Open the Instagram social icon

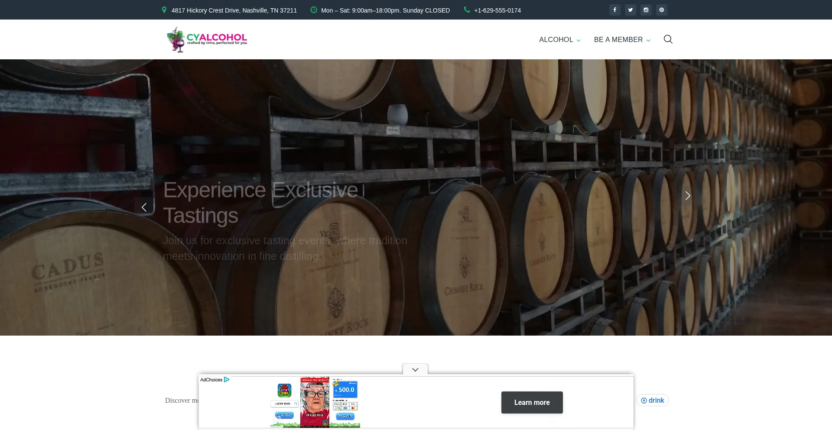pyautogui.click(x=646, y=10)
